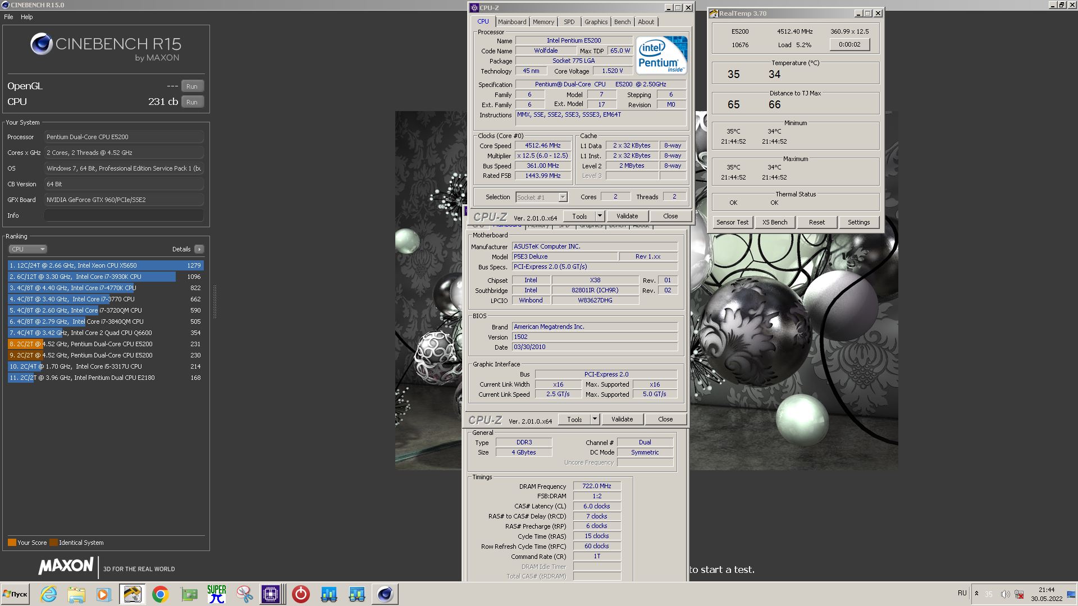Open second Geekbench taskbar icon
Screen dimensions: 1078x606
pyautogui.click(x=357, y=594)
